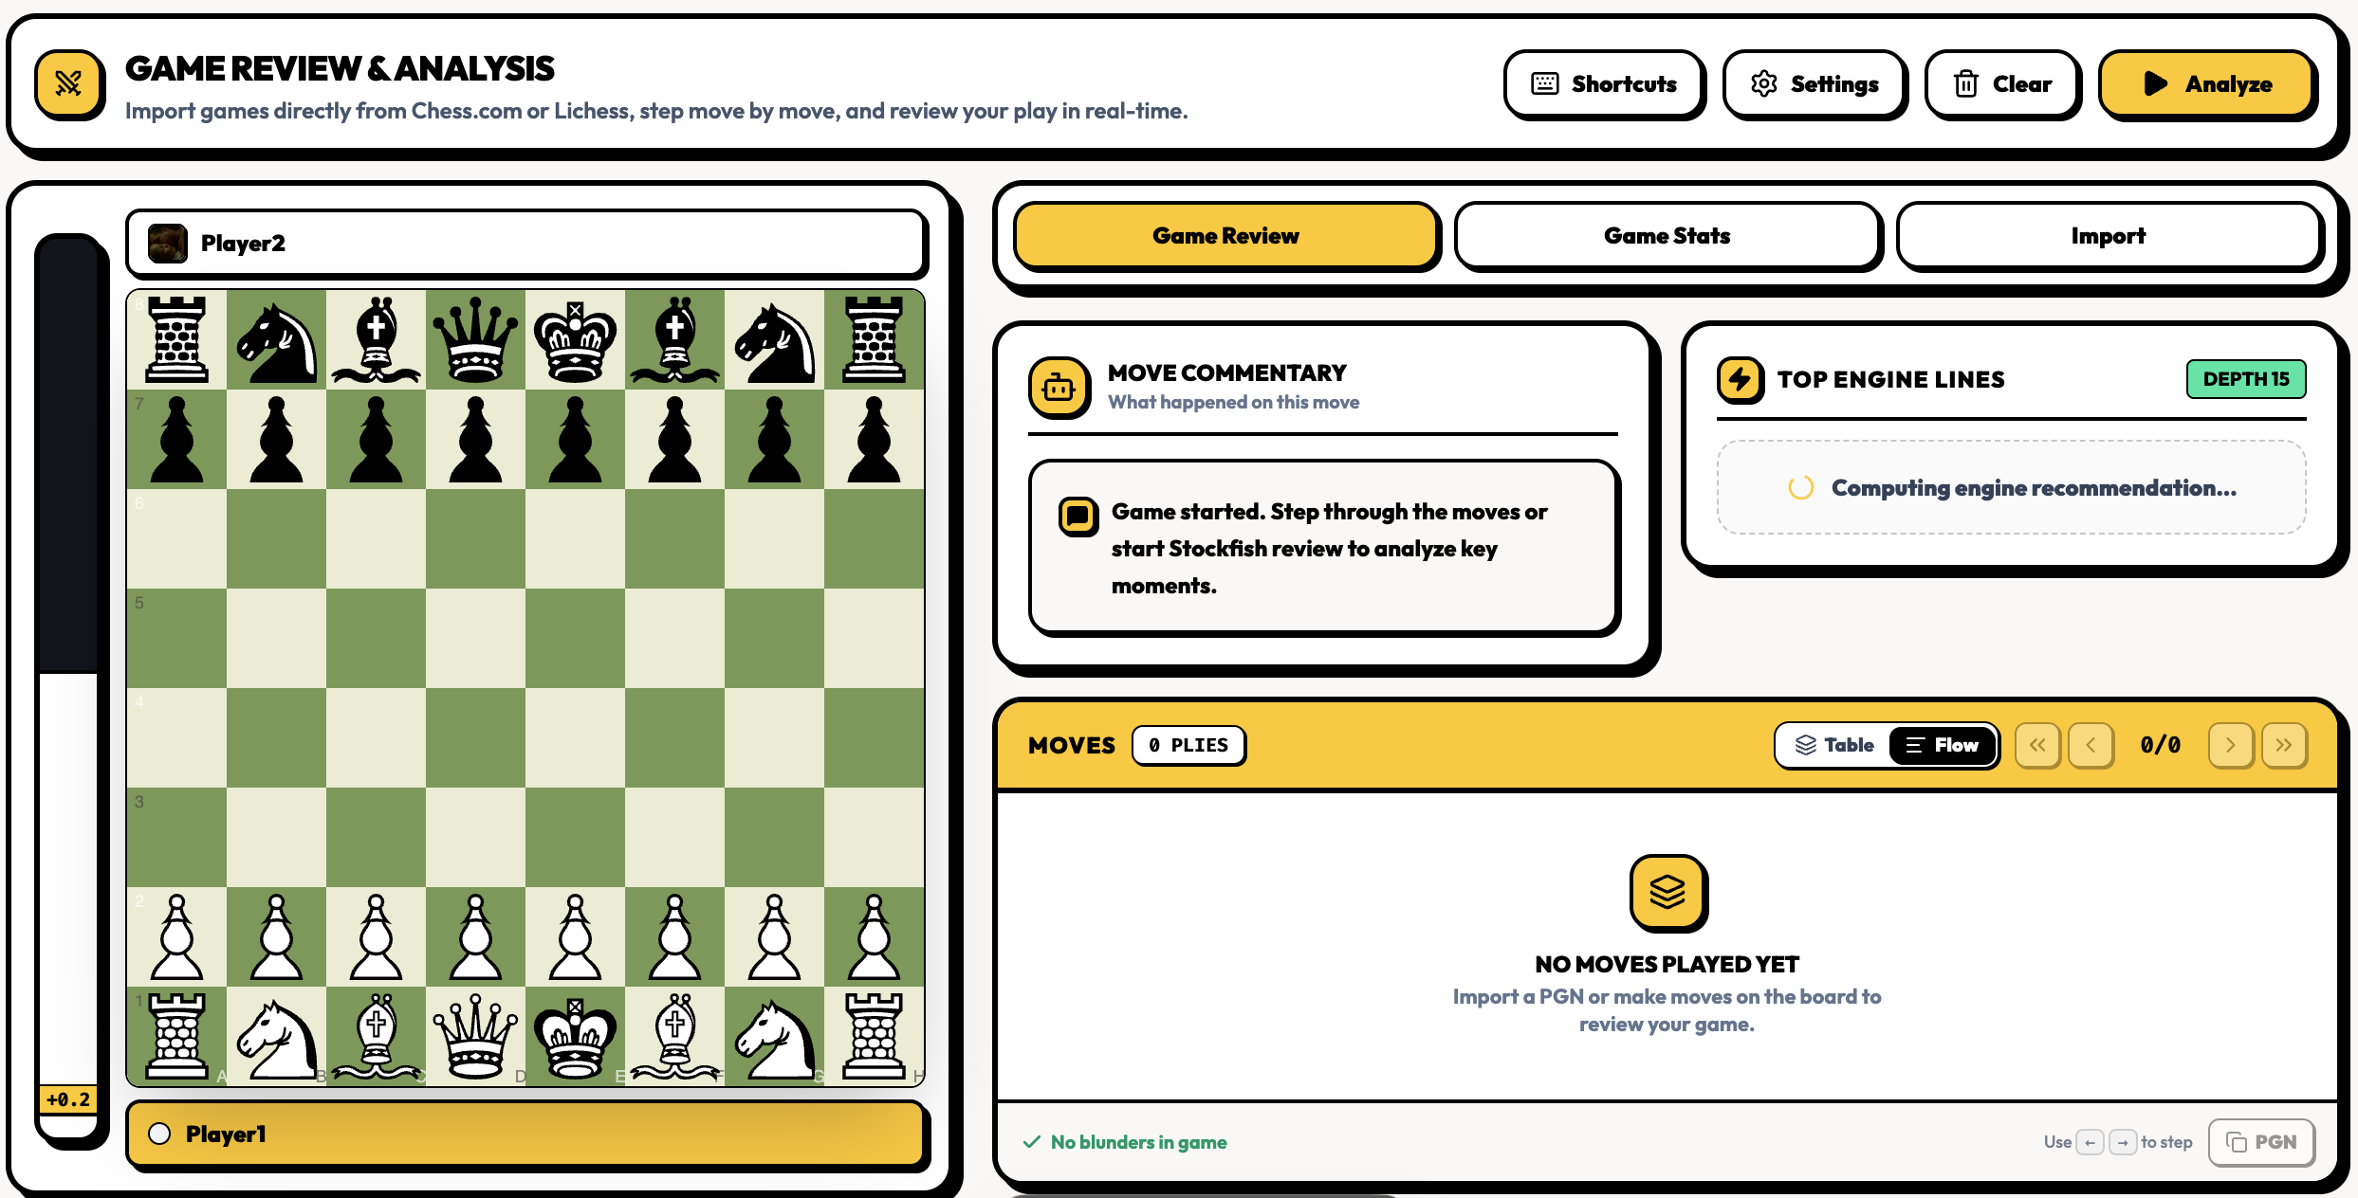Select the white pawn on d2
The image size is (2358, 1198).
tap(475, 936)
